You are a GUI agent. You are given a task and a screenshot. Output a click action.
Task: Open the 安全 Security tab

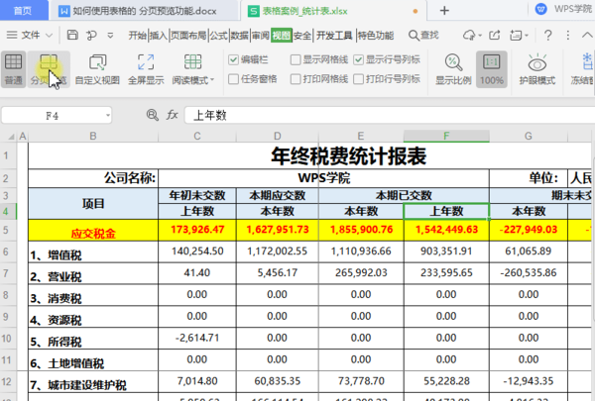[302, 36]
